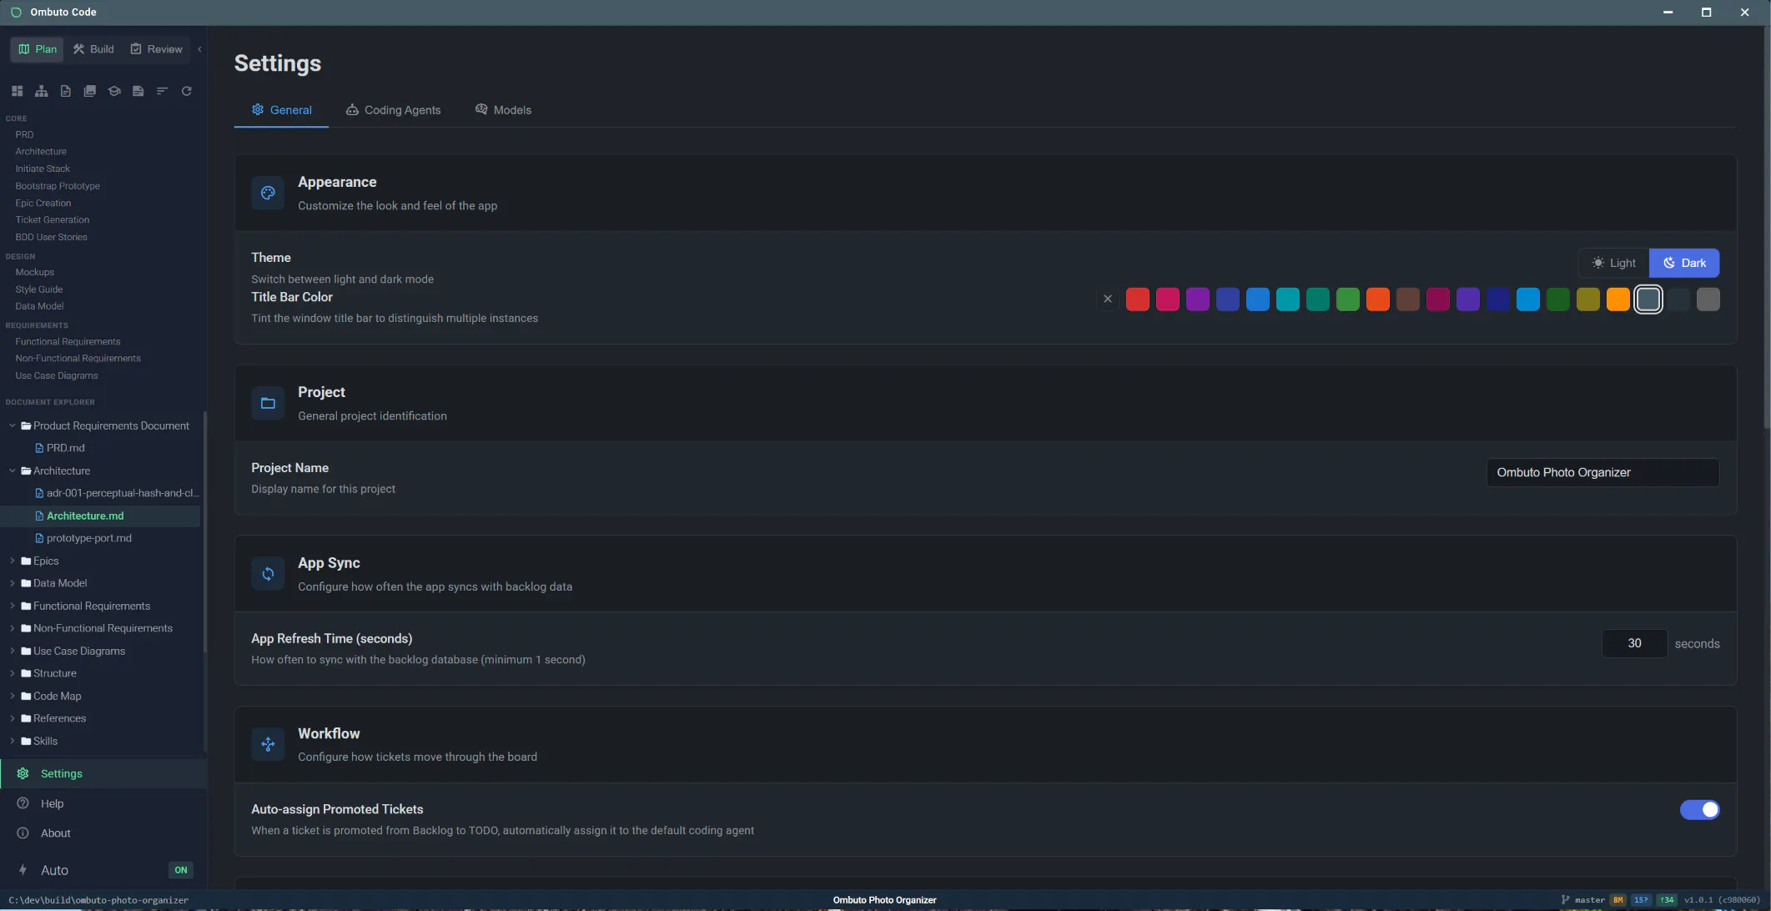Pick the teal green title bar swatch
The height and width of the screenshot is (911, 1771).
coord(1318,299)
